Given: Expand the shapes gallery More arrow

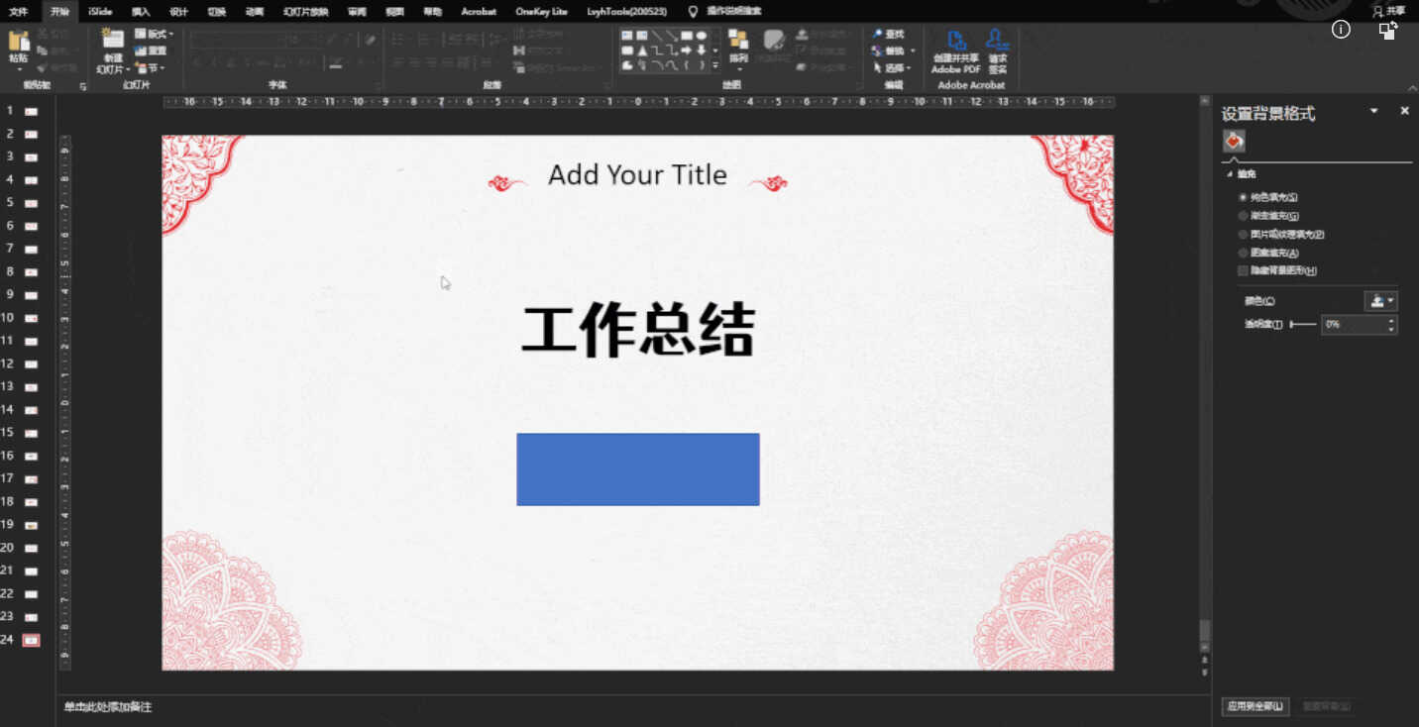Looking at the screenshot, I should (x=715, y=65).
